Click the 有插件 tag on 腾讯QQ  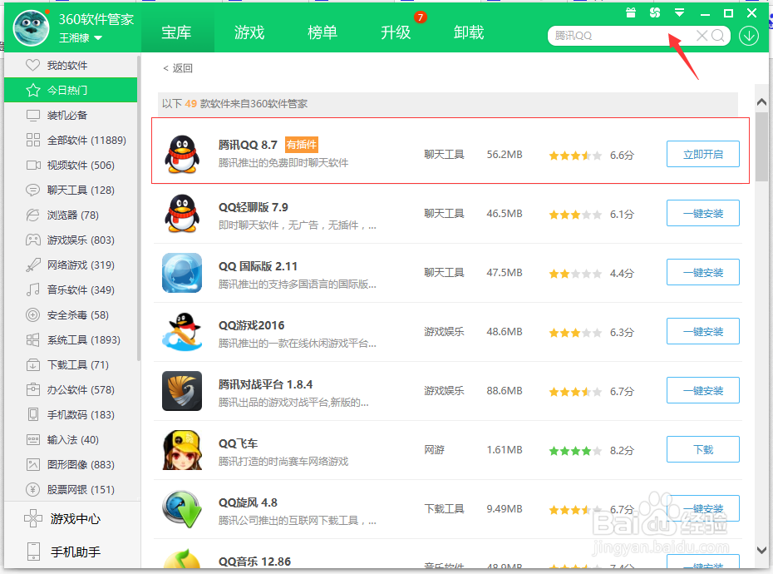click(302, 145)
